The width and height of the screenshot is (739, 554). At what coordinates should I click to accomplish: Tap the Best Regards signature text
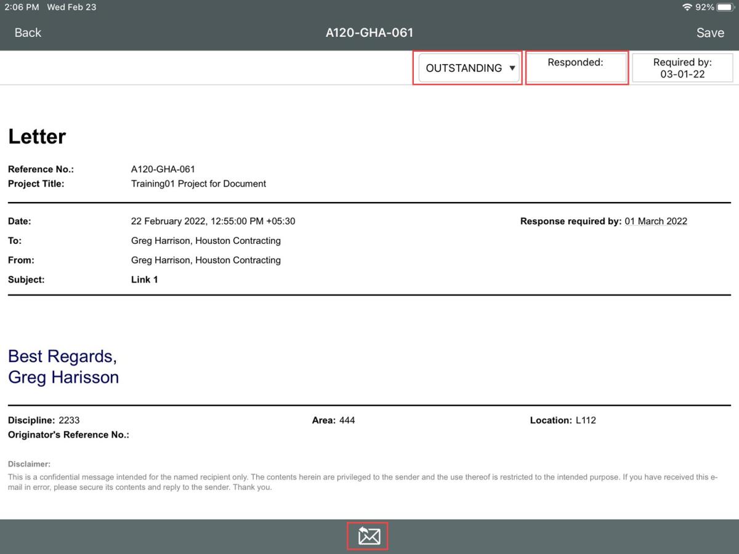click(x=62, y=356)
